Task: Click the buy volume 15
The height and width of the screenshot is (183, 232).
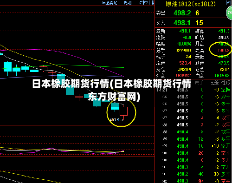Action: coord(199,23)
